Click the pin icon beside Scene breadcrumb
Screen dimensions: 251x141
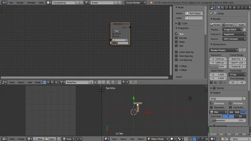pos(211,13)
